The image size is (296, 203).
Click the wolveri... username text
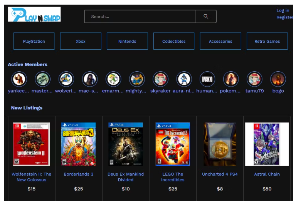[66, 91]
